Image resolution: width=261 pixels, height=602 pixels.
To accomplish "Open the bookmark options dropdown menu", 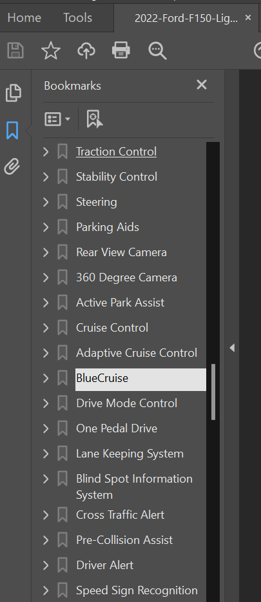I will pos(57,119).
